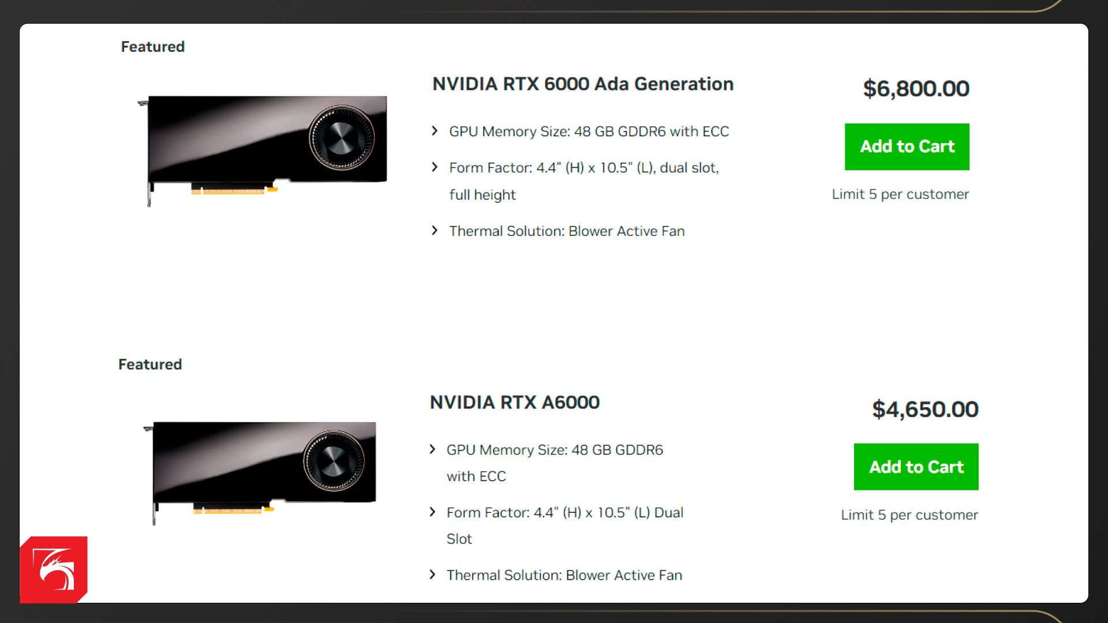Expand Thermal Solution chevron for RTX A6000

pyautogui.click(x=432, y=575)
